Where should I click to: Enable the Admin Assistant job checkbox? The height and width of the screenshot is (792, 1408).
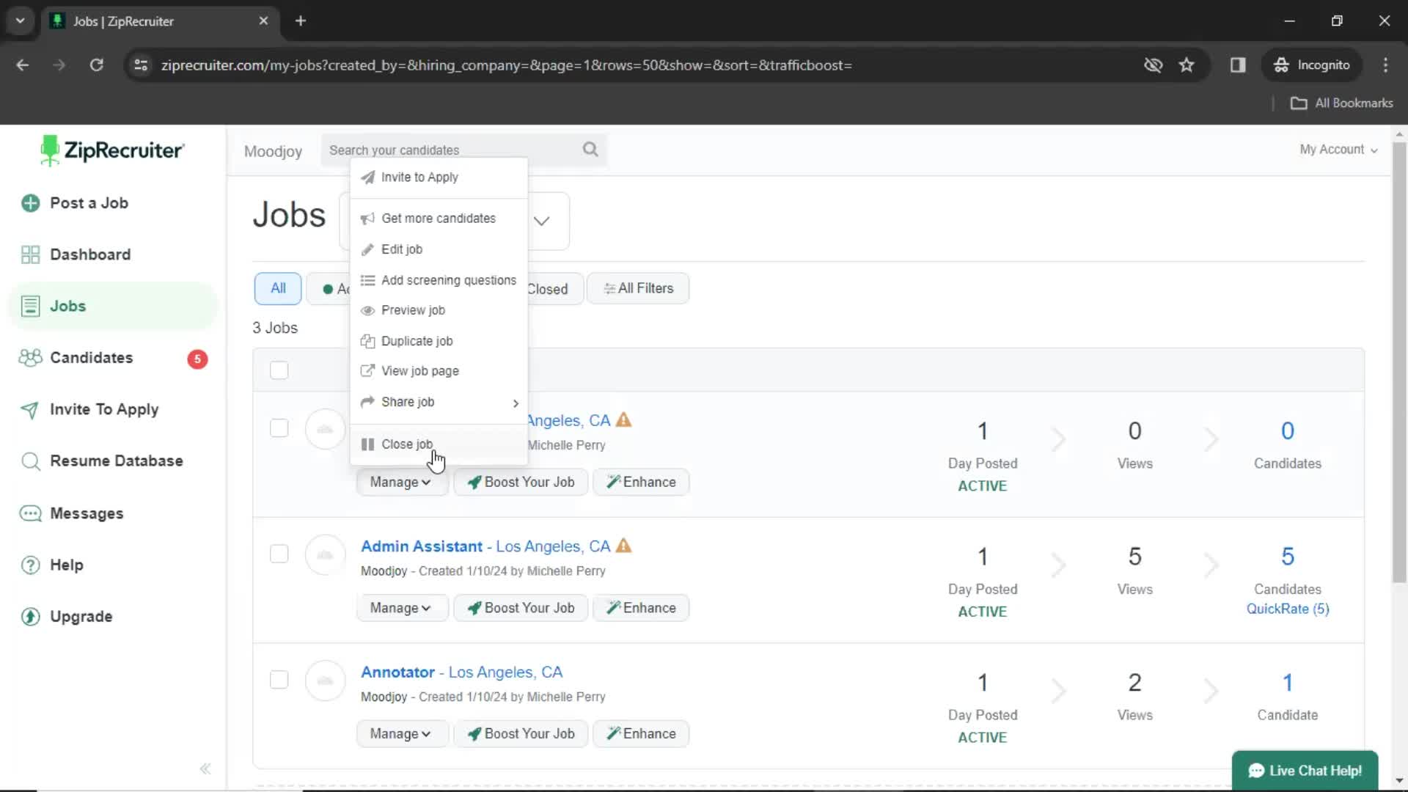(279, 554)
